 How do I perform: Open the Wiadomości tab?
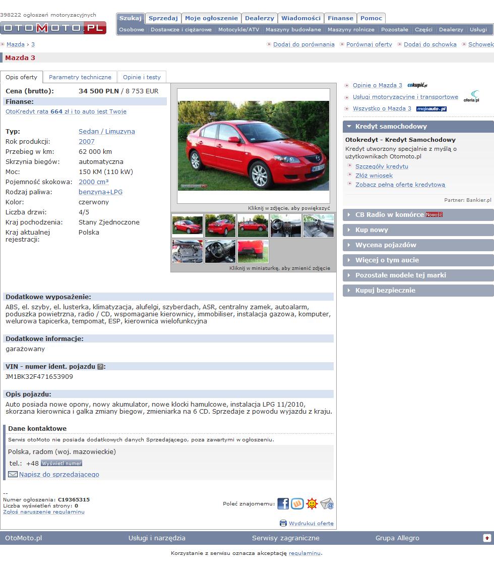pos(301,18)
